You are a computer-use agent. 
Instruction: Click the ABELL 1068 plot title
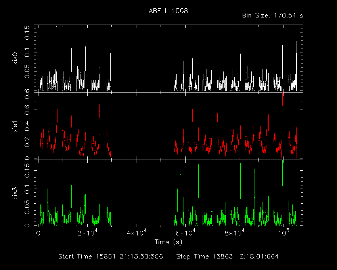coord(168,11)
